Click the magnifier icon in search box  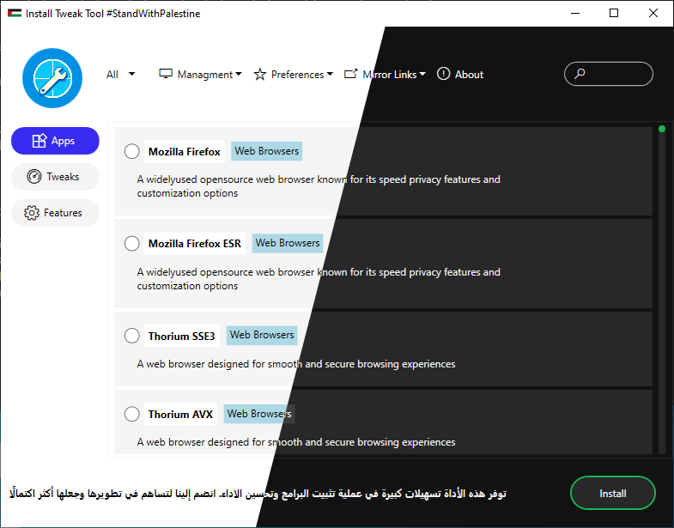[580, 74]
